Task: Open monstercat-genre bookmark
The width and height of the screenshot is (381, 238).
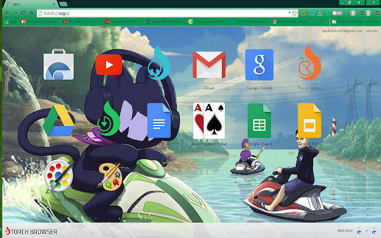Action: pos(39,21)
